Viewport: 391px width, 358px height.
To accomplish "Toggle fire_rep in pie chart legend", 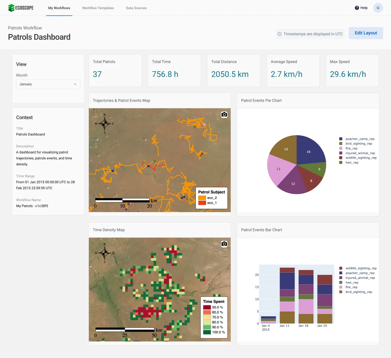I will [348, 148].
